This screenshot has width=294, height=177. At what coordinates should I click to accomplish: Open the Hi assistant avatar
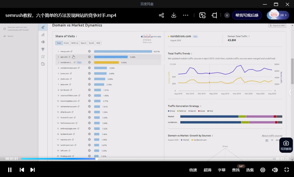[278, 15]
